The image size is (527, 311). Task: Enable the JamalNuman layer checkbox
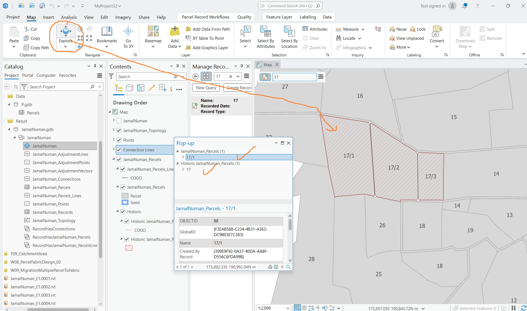pos(119,121)
